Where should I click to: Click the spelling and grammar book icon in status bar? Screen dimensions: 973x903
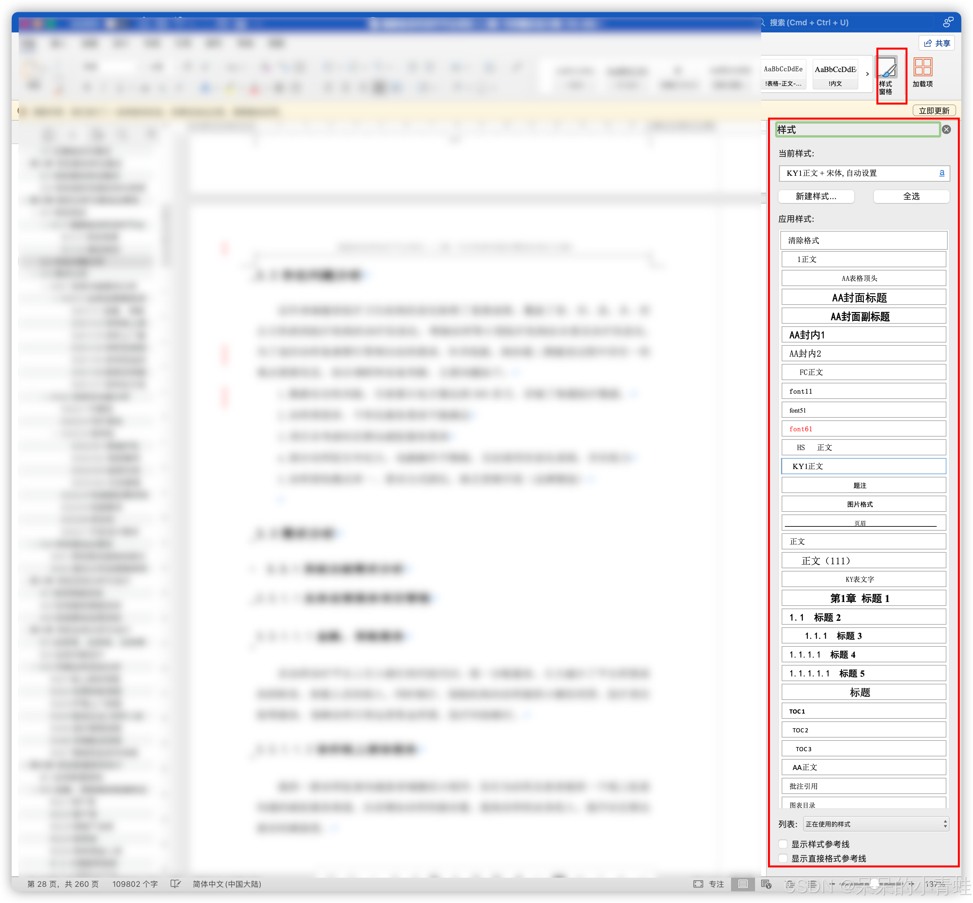pos(175,884)
